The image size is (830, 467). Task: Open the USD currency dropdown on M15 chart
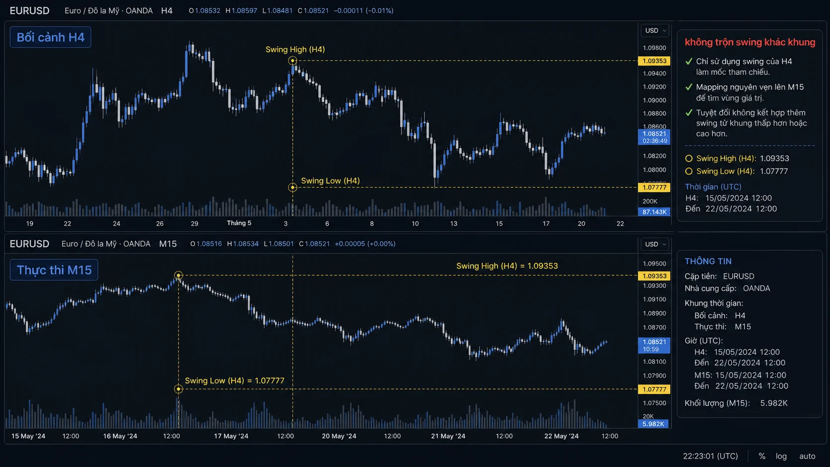[x=655, y=244]
